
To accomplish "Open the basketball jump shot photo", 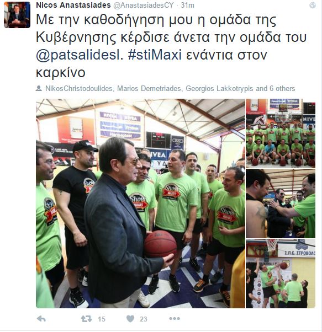I will coord(281,274).
